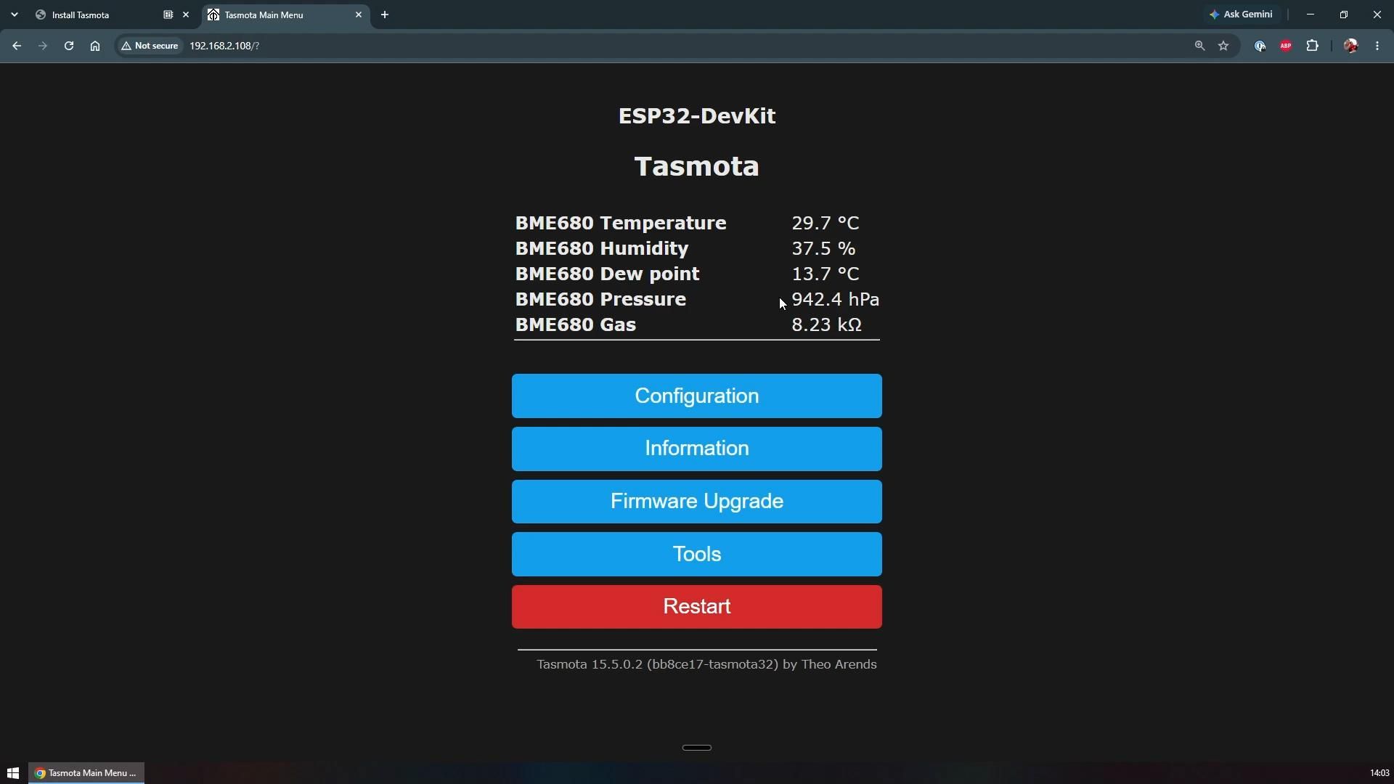Go back to the previous page
The width and height of the screenshot is (1394, 784).
17,46
